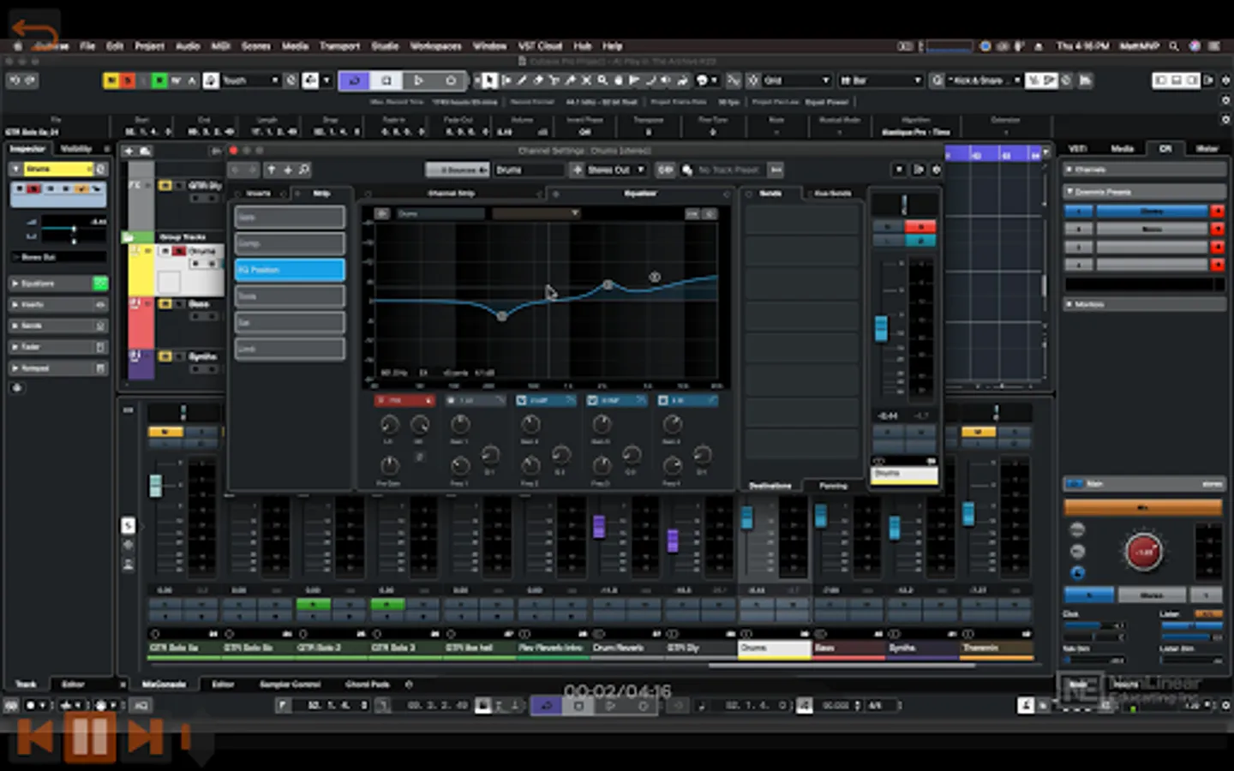This screenshot has width=1234, height=771.
Task: Activate the Cycle loop button in toolbar
Action: pyautogui.click(x=354, y=81)
